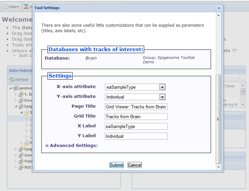Image resolution: width=249 pixels, height=191 pixels.
Task: Click the Grid Title text field
Action: point(136,116)
